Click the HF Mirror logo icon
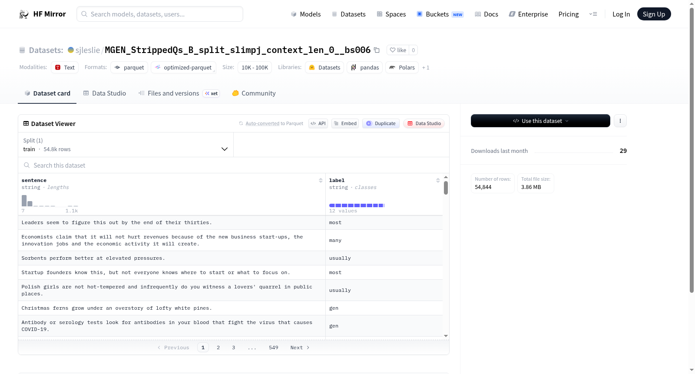695x374 pixels. [x=24, y=14]
